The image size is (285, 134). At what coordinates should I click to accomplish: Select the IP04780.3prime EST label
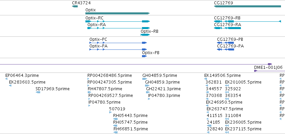(x=164, y=95)
